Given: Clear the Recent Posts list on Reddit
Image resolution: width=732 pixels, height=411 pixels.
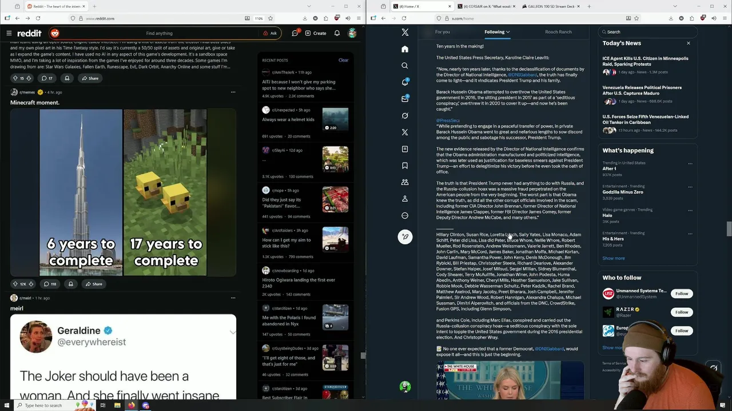Looking at the screenshot, I should (343, 60).
